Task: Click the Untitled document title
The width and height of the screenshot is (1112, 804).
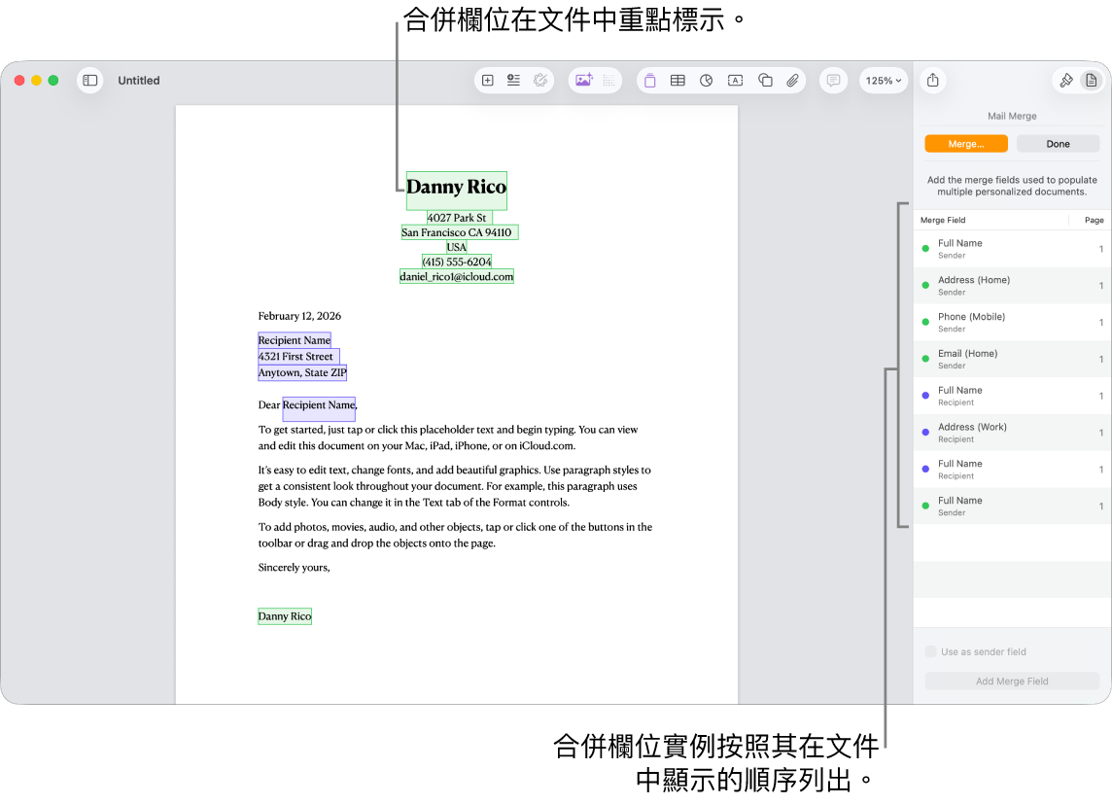Action: coord(139,81)
